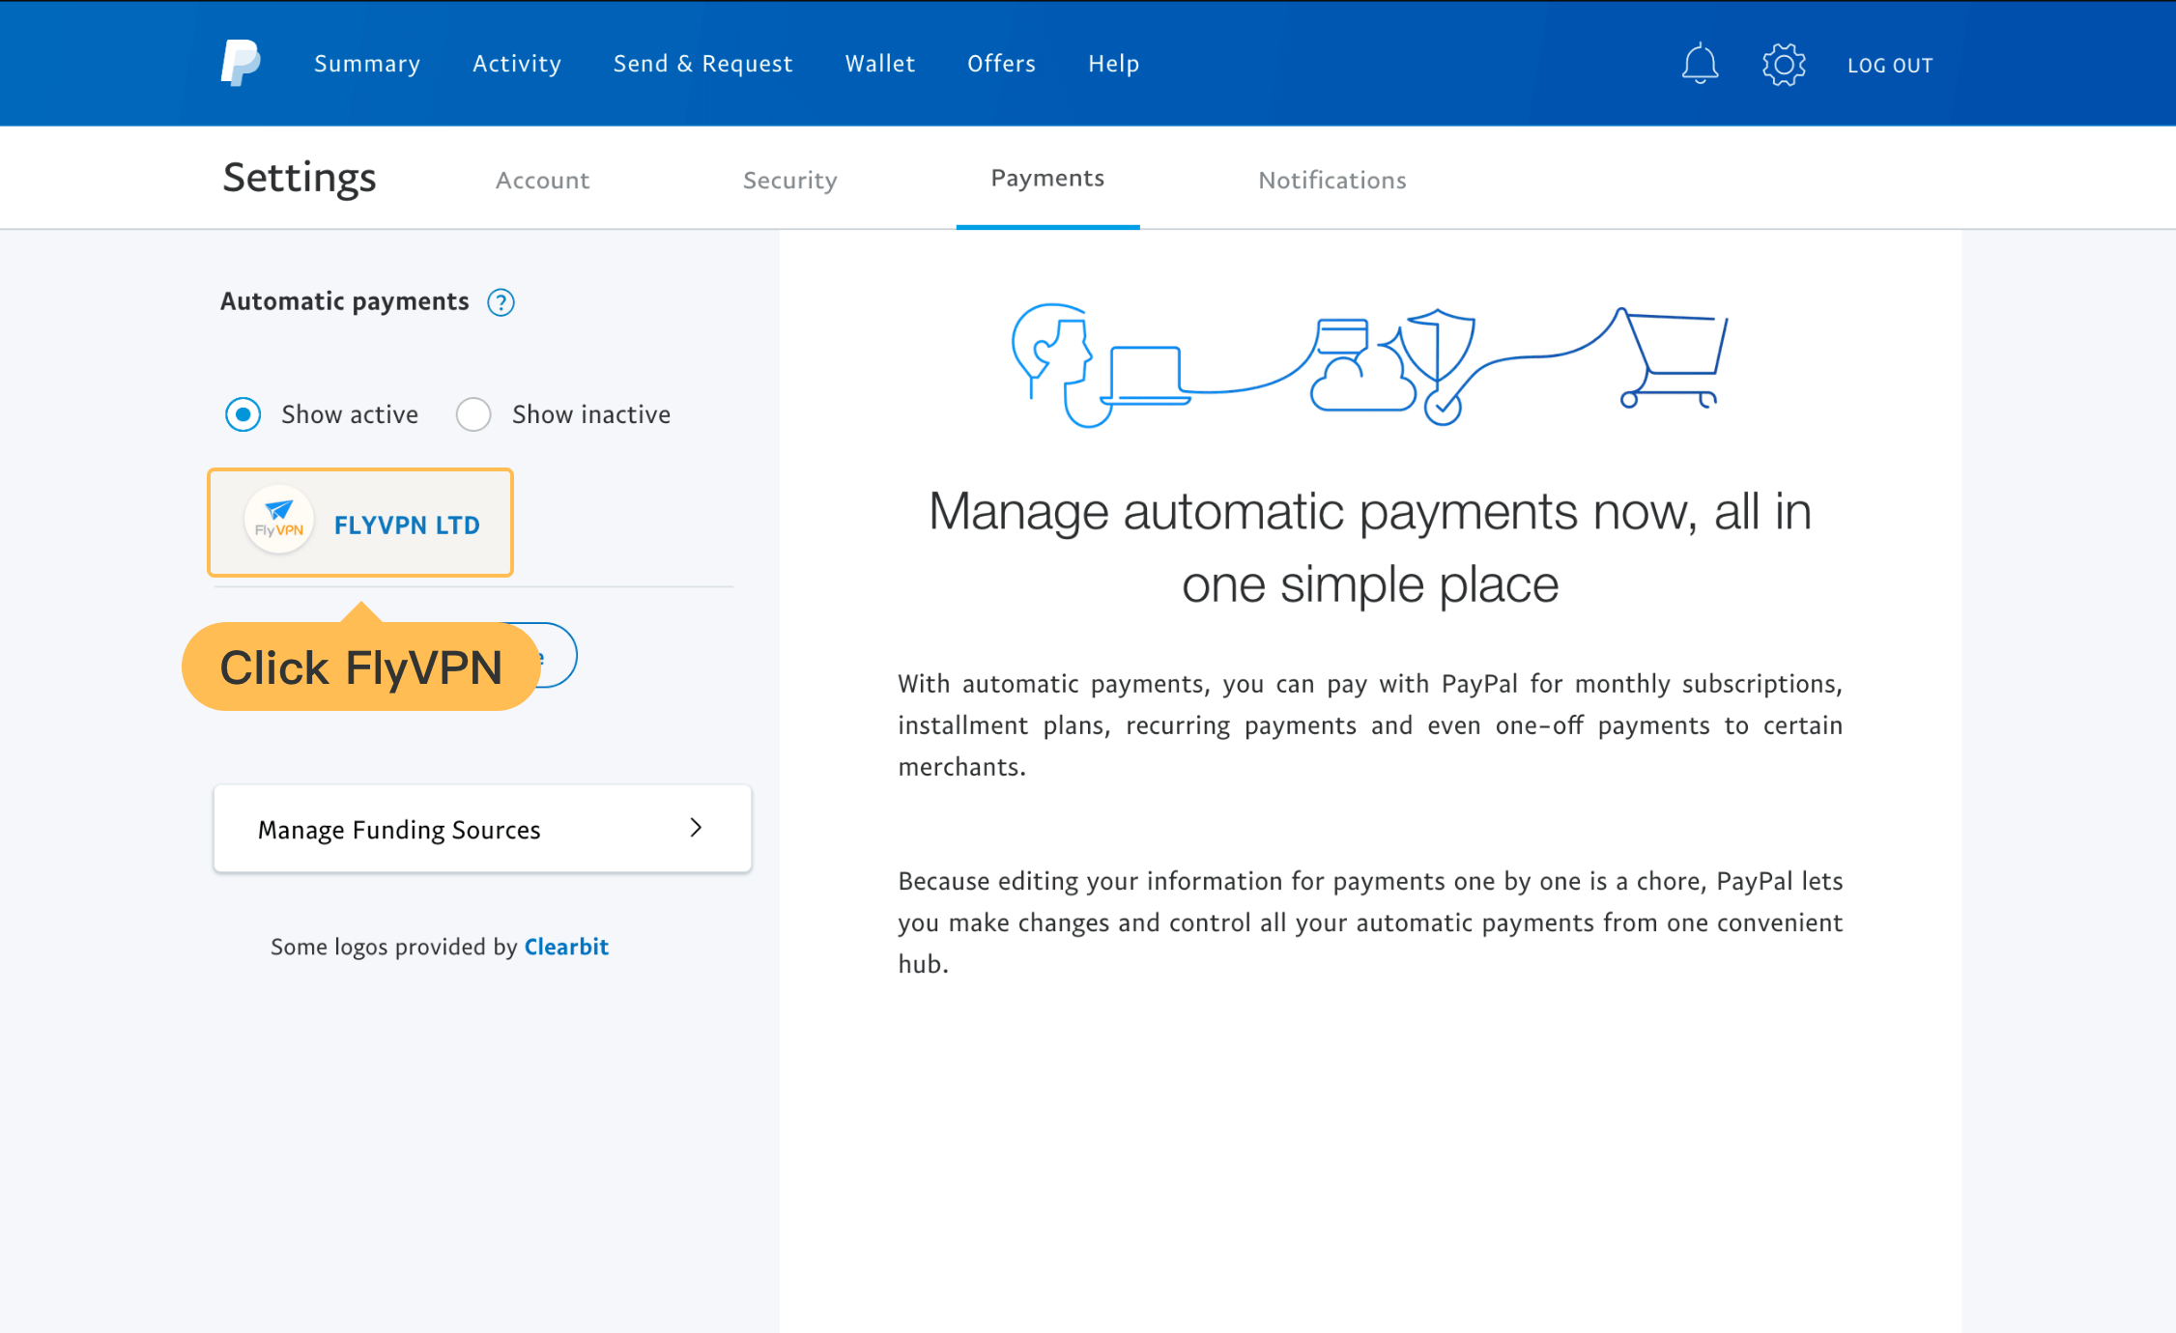The height and width of the screenshot is (1333, 2176).
Task: Open the Payments settings tab
Action: click(1047, 179)
